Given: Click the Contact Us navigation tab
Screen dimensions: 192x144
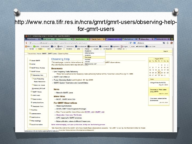Looking at the screenshot, I should (x=121, y=49).
